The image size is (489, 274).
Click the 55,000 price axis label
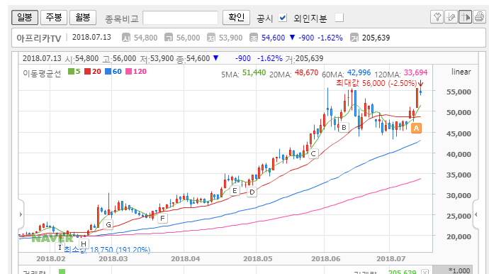(459, 92)
